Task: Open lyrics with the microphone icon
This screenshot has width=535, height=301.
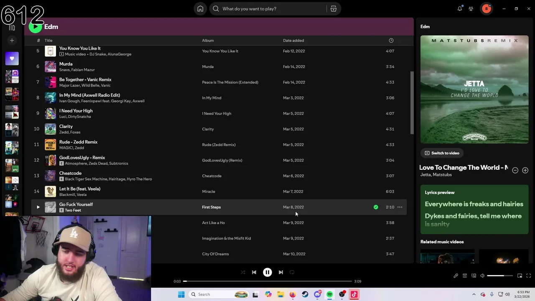Action: pyautogui.click(x=456, y=276)
